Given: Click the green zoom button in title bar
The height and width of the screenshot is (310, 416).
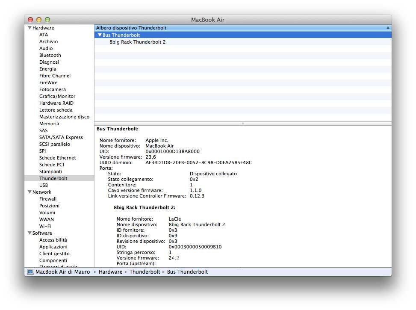Looking at the screenshot, I should tap(47, 20).
